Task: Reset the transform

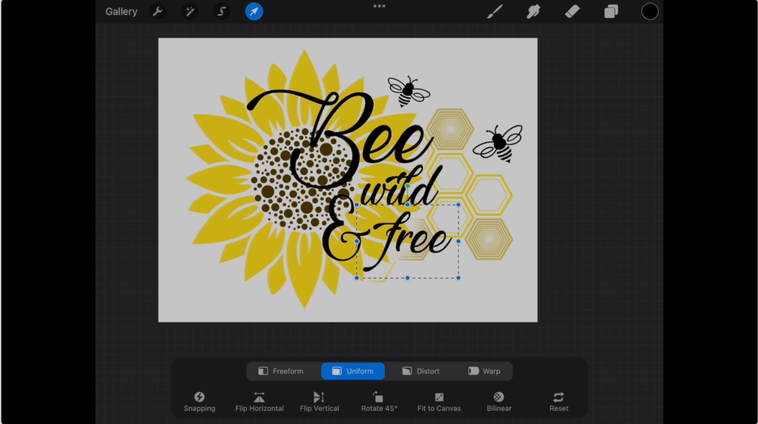Action: [558, 402]
